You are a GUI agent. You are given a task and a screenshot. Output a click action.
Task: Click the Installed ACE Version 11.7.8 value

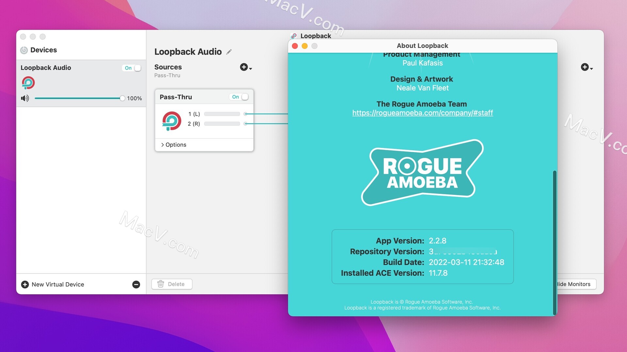[438, 273]
